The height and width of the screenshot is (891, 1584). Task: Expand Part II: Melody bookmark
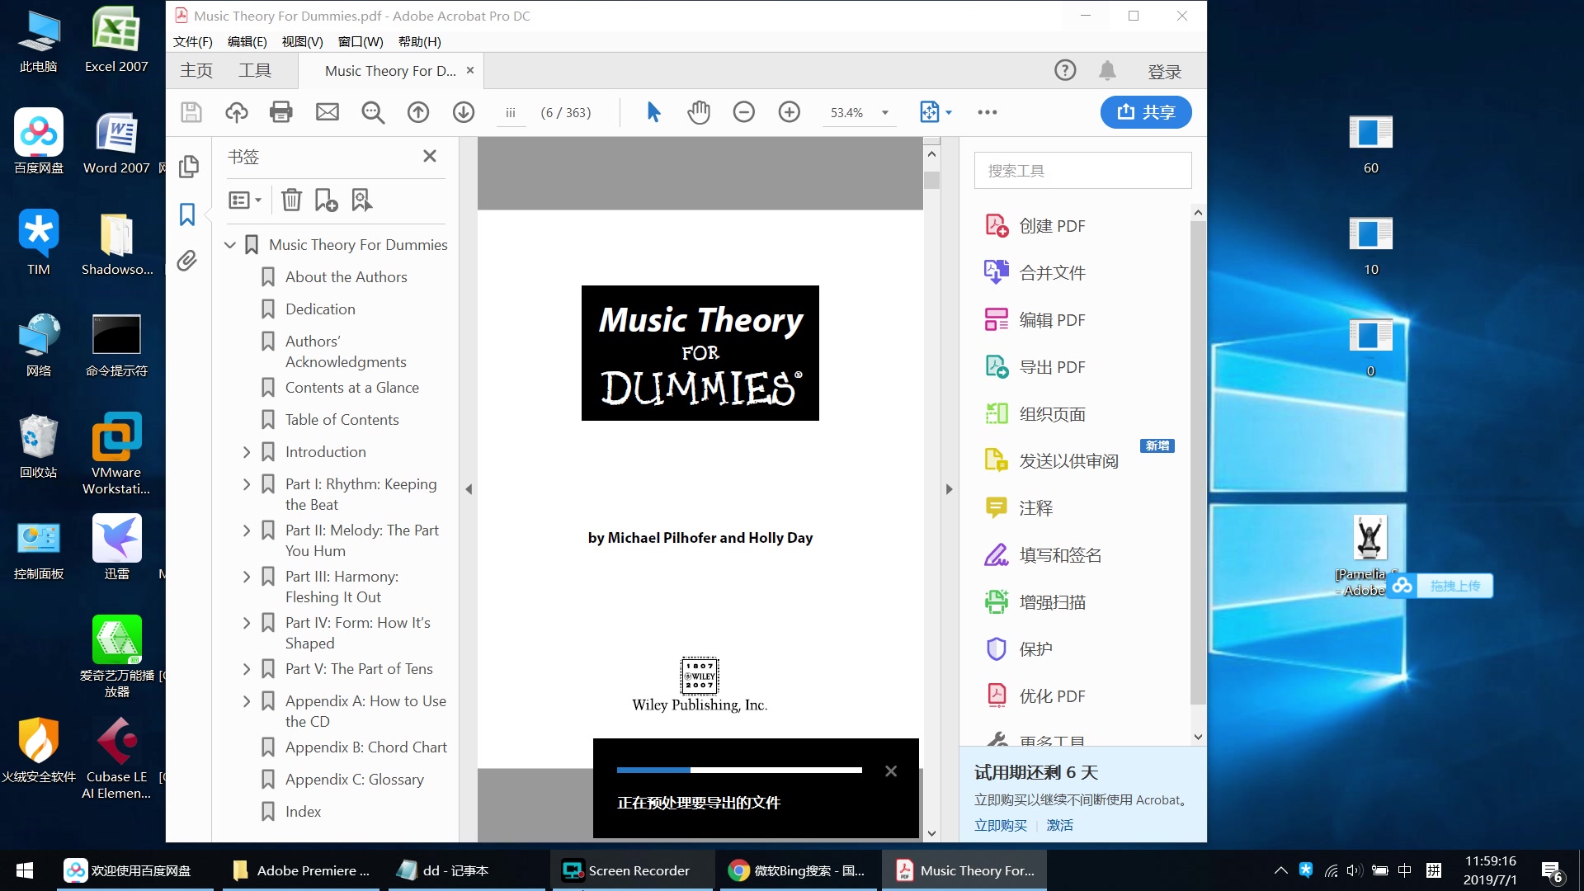click(246, 530)
